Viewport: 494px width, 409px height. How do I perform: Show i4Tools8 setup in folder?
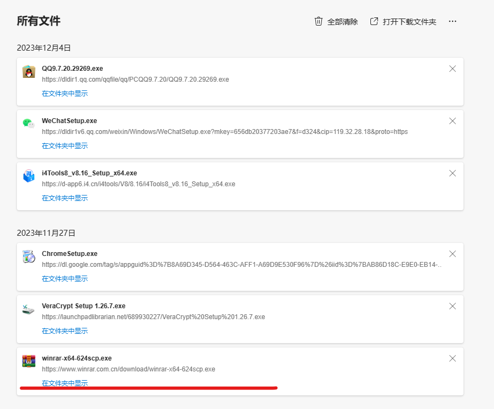65,198
